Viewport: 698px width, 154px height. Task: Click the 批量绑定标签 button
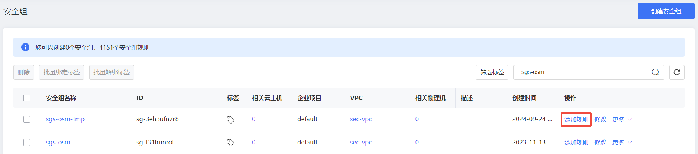62,72
